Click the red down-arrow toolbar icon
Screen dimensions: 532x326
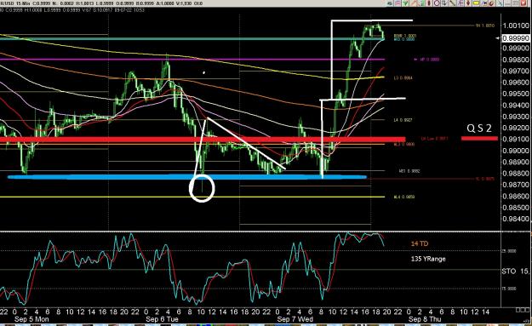tap(468, 3)
